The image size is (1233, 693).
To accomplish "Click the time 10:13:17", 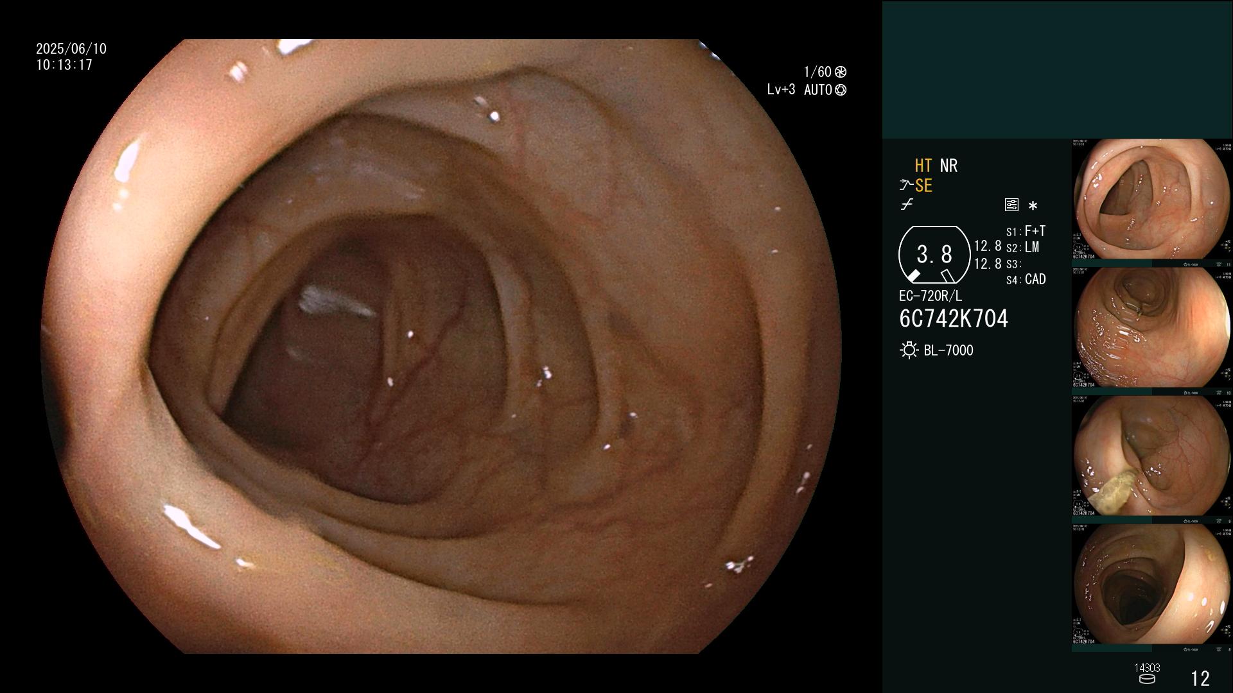I will 64,65.
